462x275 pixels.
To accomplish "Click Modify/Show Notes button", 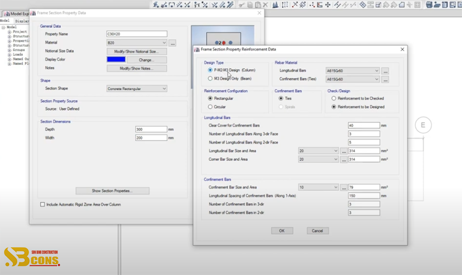I will (137, 68).
